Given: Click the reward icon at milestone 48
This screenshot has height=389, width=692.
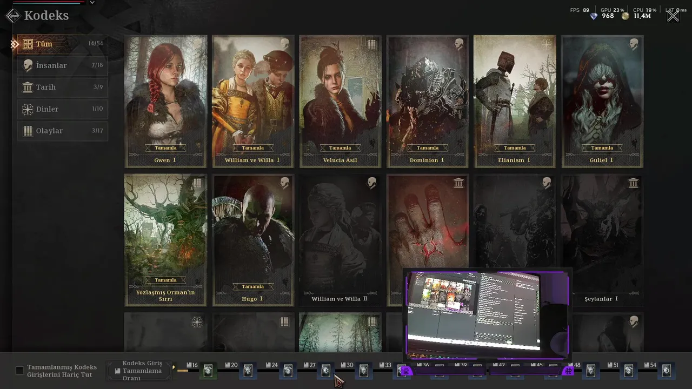Looking at the screenshot, I should 590,371.
